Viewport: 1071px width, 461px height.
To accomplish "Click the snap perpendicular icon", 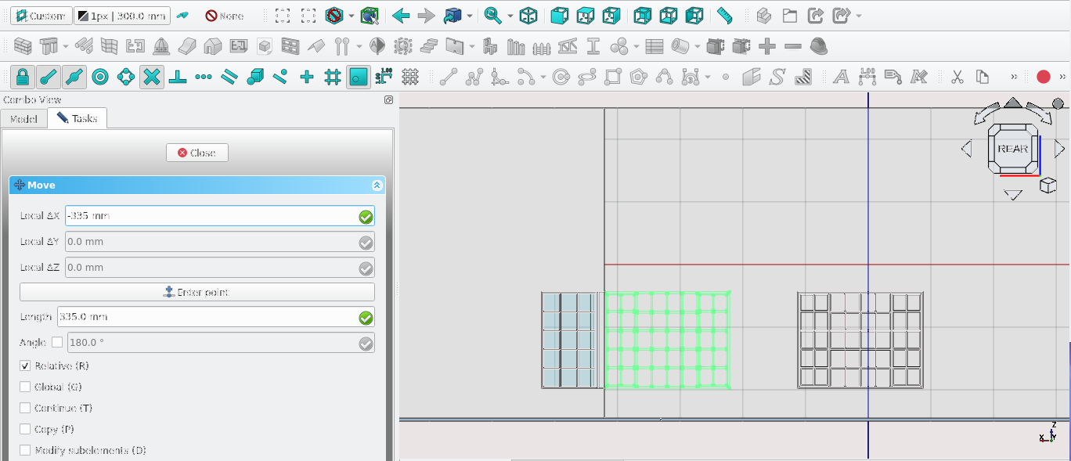I will 177,77.
